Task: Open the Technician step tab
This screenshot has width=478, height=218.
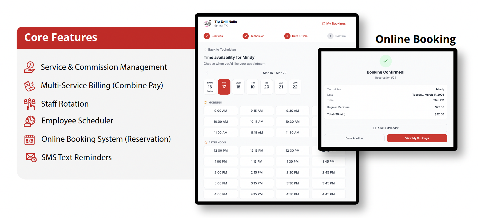Action: pos(253,36)
